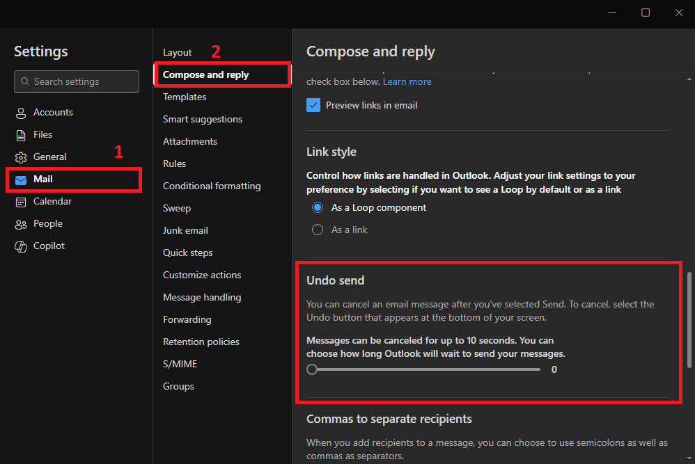Select As a Loop component option
This screenshot has height=464, width=695.
tap(318, 207)
